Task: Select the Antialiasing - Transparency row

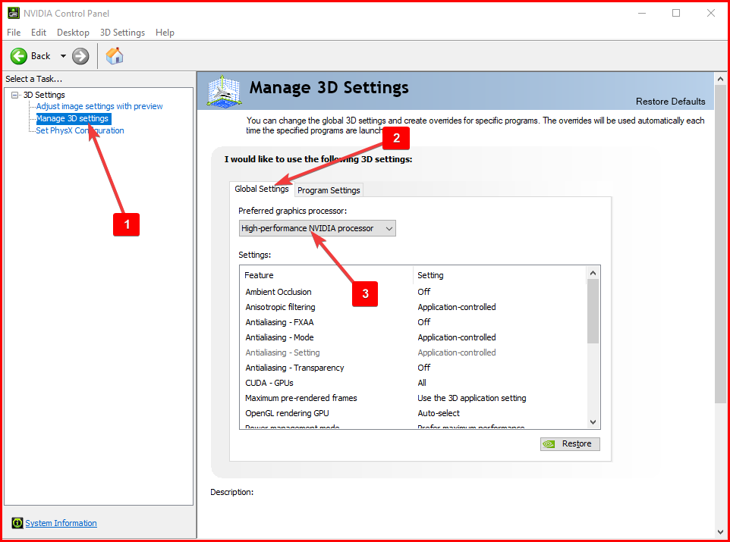Action: point(413,368)
